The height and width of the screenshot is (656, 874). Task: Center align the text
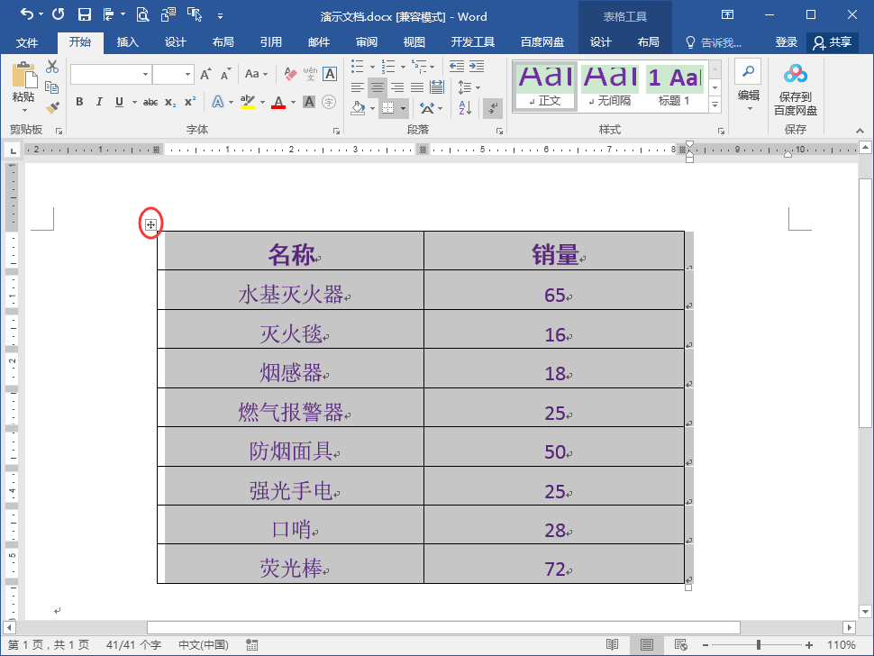[378, 87]
